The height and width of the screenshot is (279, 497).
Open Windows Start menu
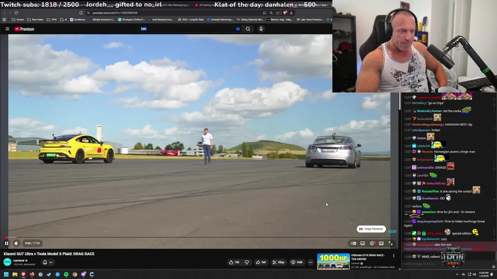tap(6, 274)
